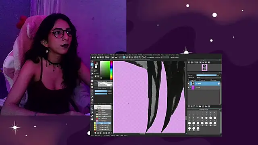Click the Navigator preview thumbnail
Image resolution: width=258 pixels, height=145 pixels.
[x=204, y=68]
